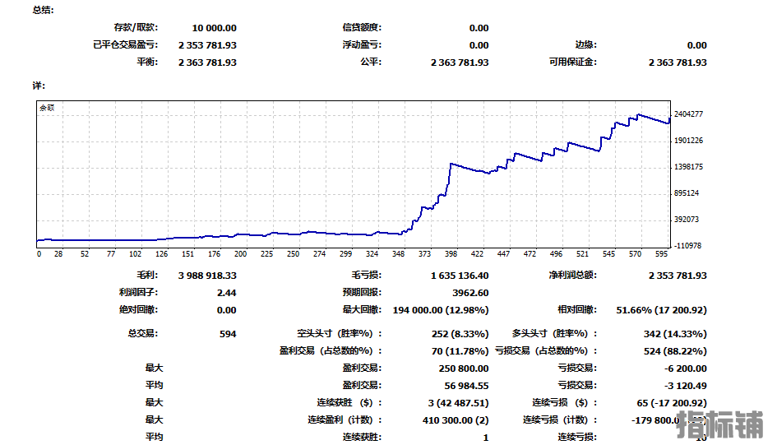777x445 pixels.
Task: Select the 总交易 count 594
Action: tap(228, 334)
